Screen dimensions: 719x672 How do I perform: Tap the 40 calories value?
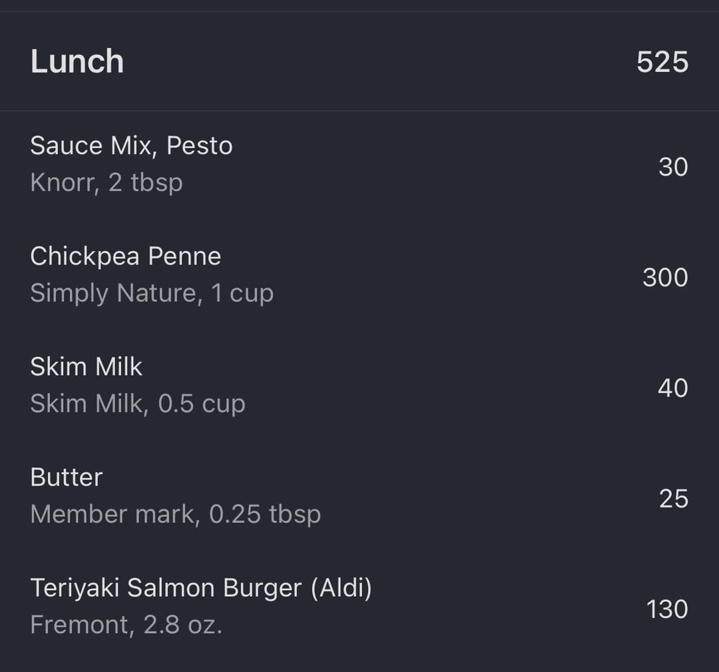(x=672, y=388)
